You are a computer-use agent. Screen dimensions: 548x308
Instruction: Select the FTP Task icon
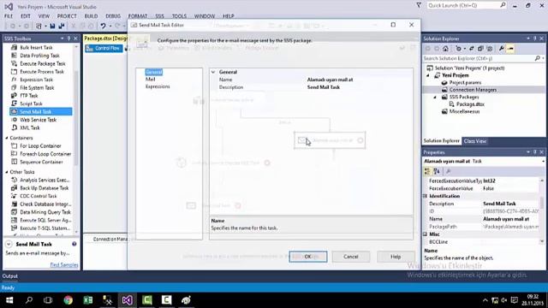14,95
